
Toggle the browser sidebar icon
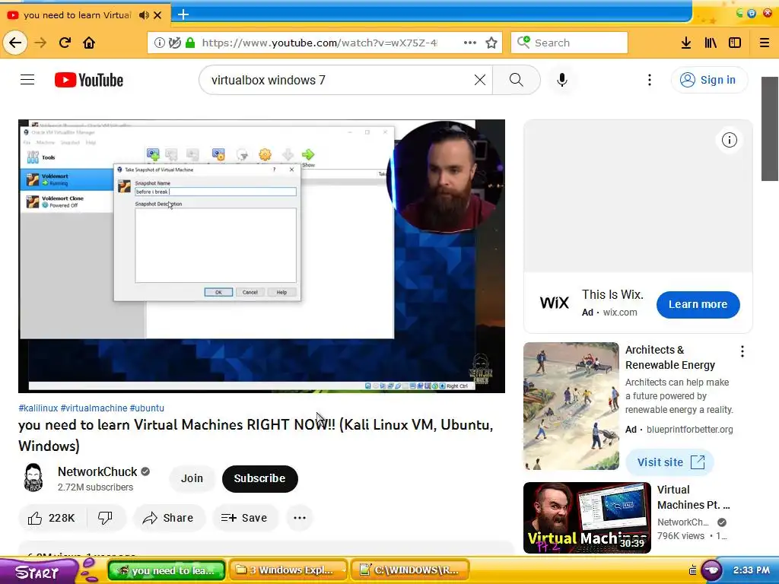click(x=735, y=43)
